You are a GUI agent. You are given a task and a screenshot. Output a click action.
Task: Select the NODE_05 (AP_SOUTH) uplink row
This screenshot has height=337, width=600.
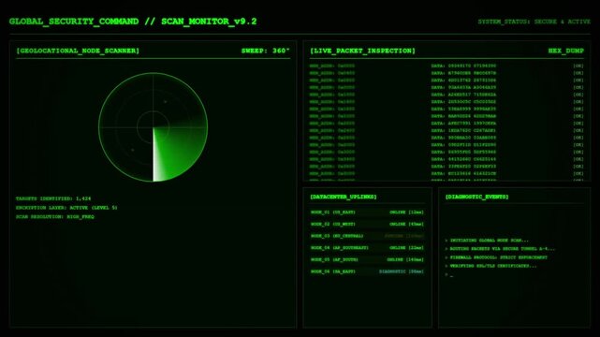(367, 259)
